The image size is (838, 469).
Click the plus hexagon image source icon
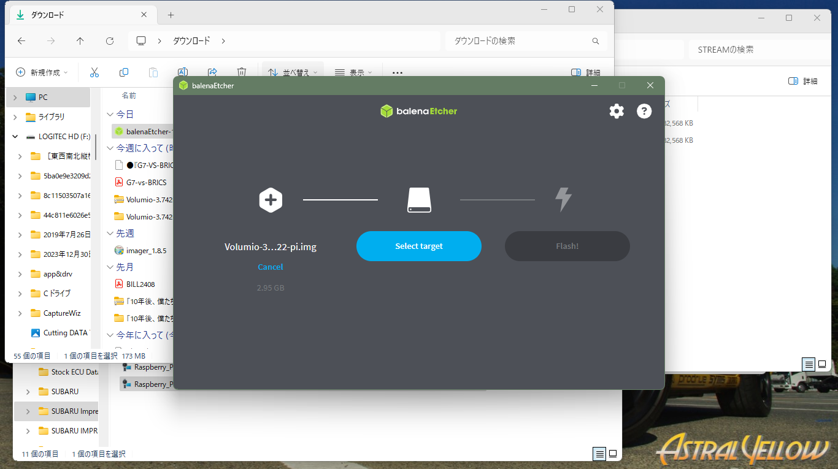coord(271,200)
